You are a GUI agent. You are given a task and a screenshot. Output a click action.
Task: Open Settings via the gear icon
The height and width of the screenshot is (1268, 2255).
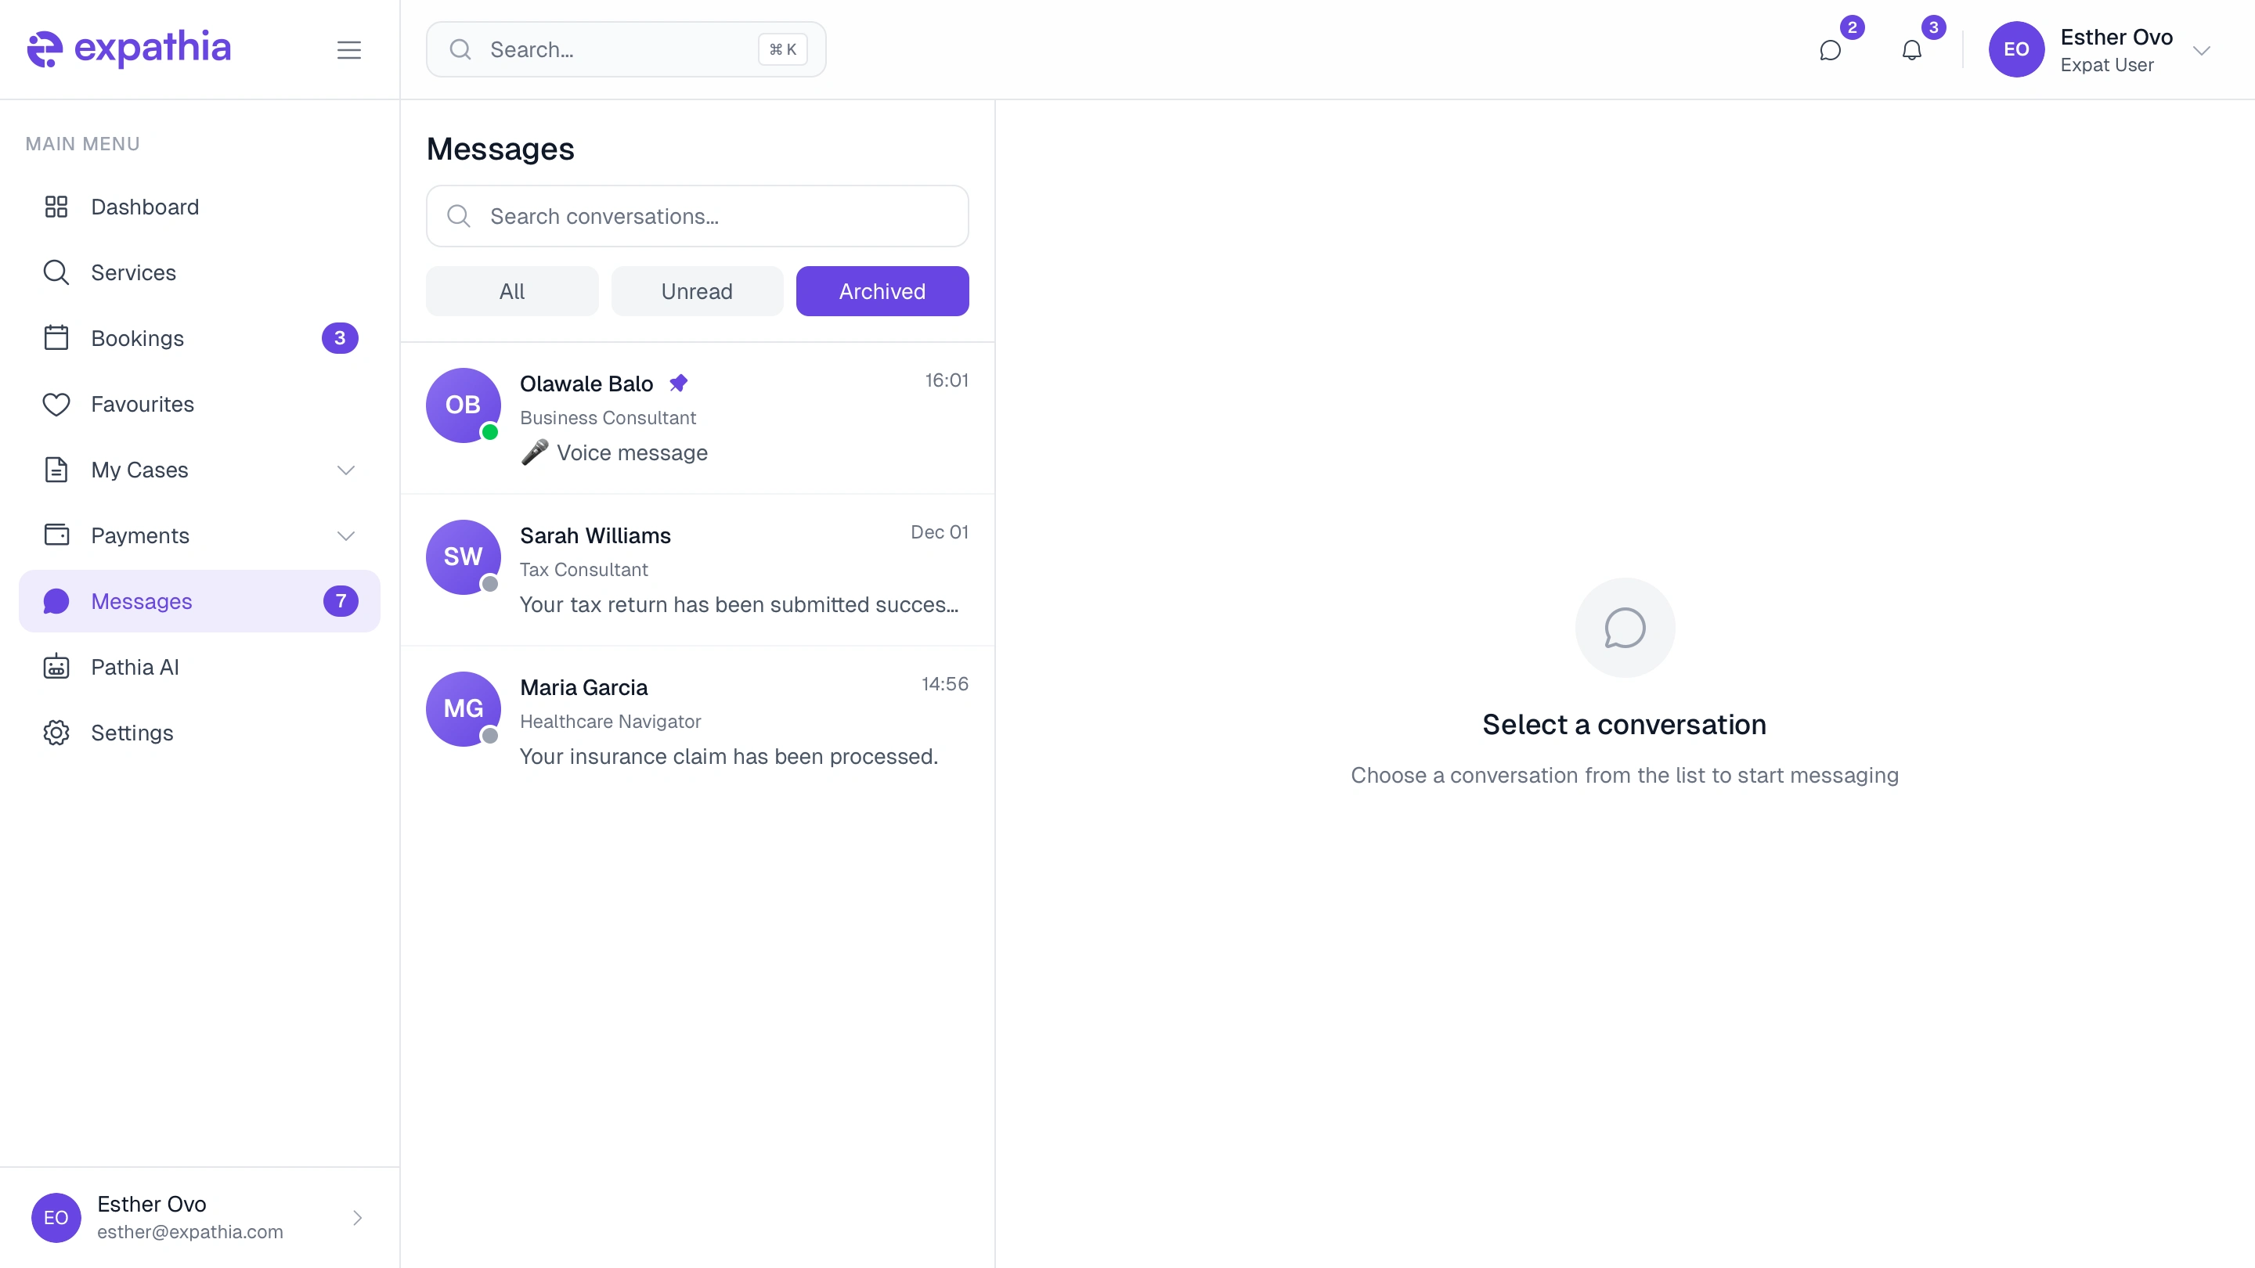[x=57, y=733]
